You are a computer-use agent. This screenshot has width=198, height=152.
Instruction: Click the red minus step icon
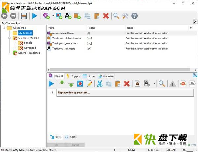[x=183, y=84]
